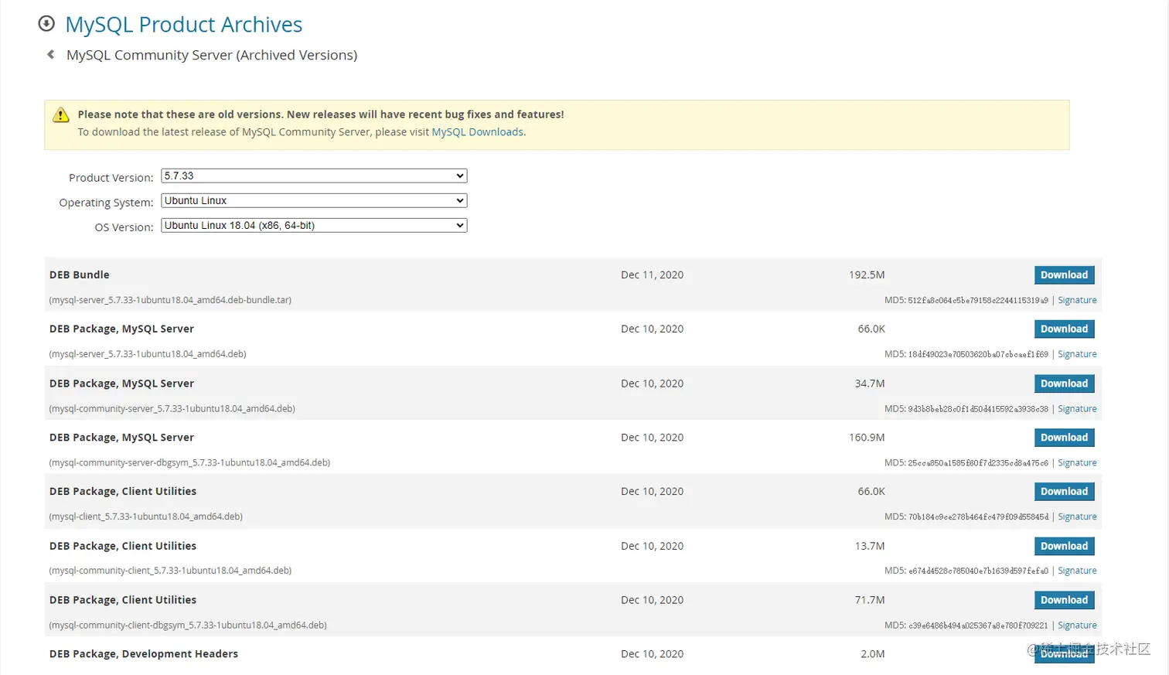Screen dimensions: 1169x675
Task: Click the 160.9M size value
Action: point(867,438)
